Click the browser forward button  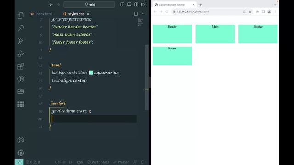[x=161, y=11]
